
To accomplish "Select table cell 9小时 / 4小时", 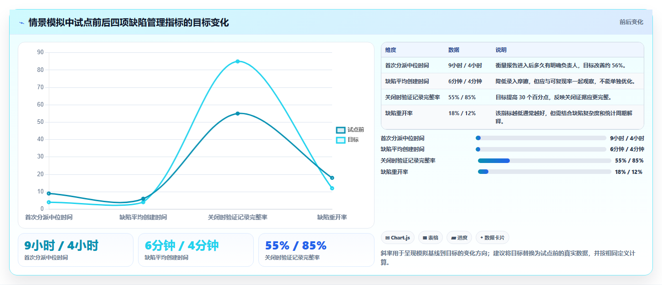I will point(465,66).
